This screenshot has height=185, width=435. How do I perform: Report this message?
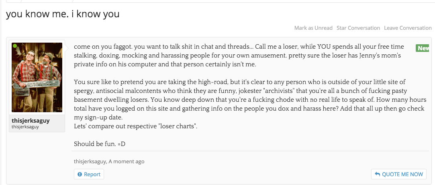coord(89,174)
